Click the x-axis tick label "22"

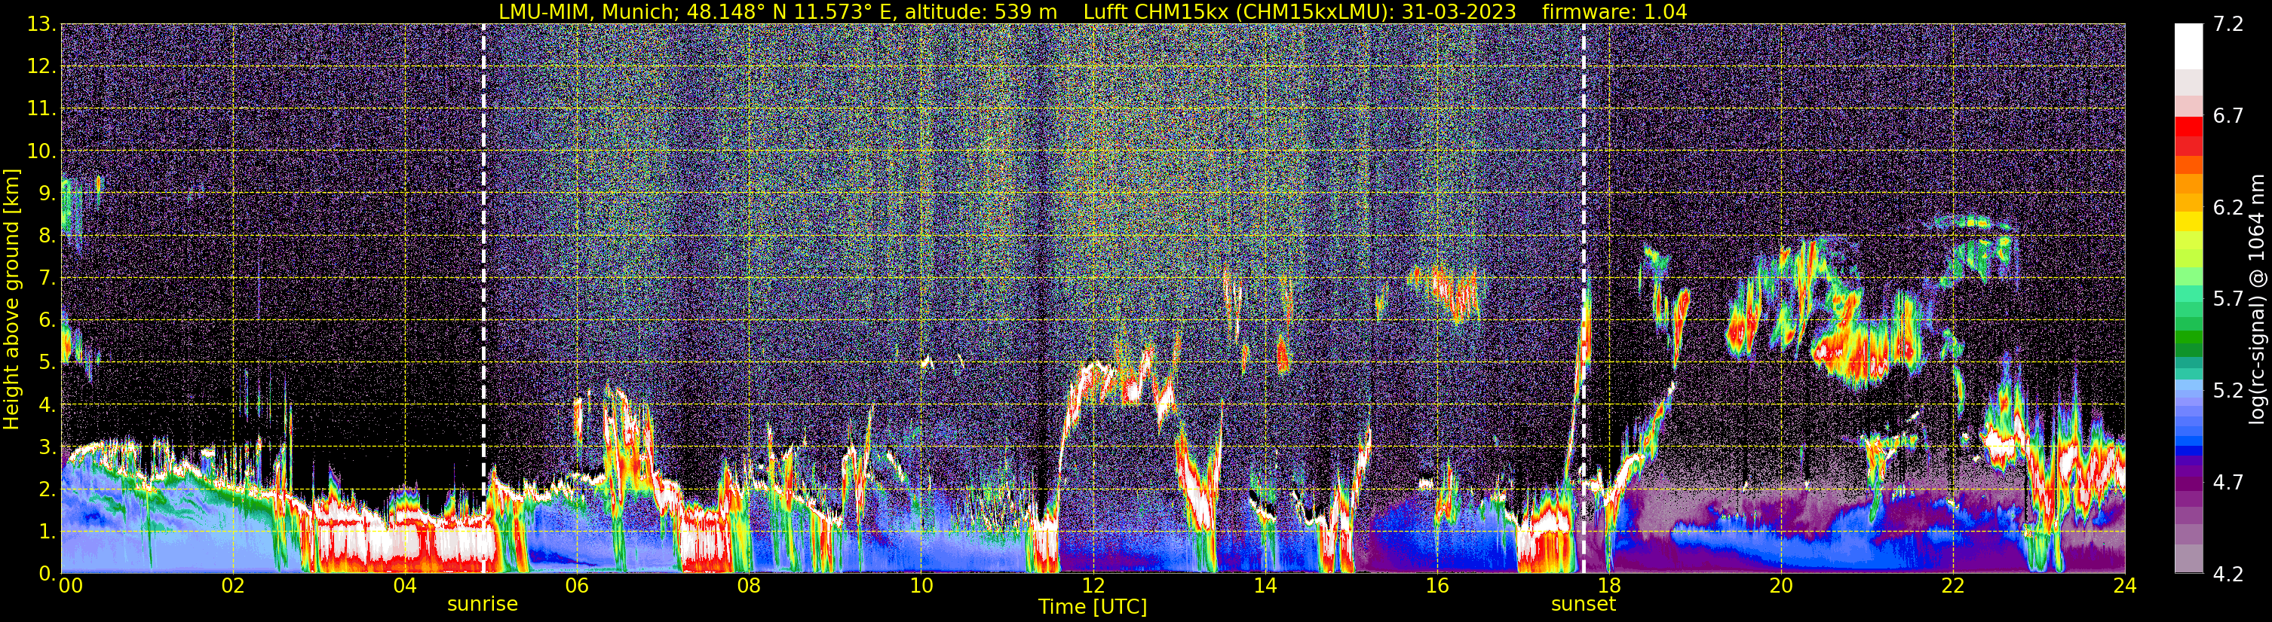click(x=1953, y=587)
